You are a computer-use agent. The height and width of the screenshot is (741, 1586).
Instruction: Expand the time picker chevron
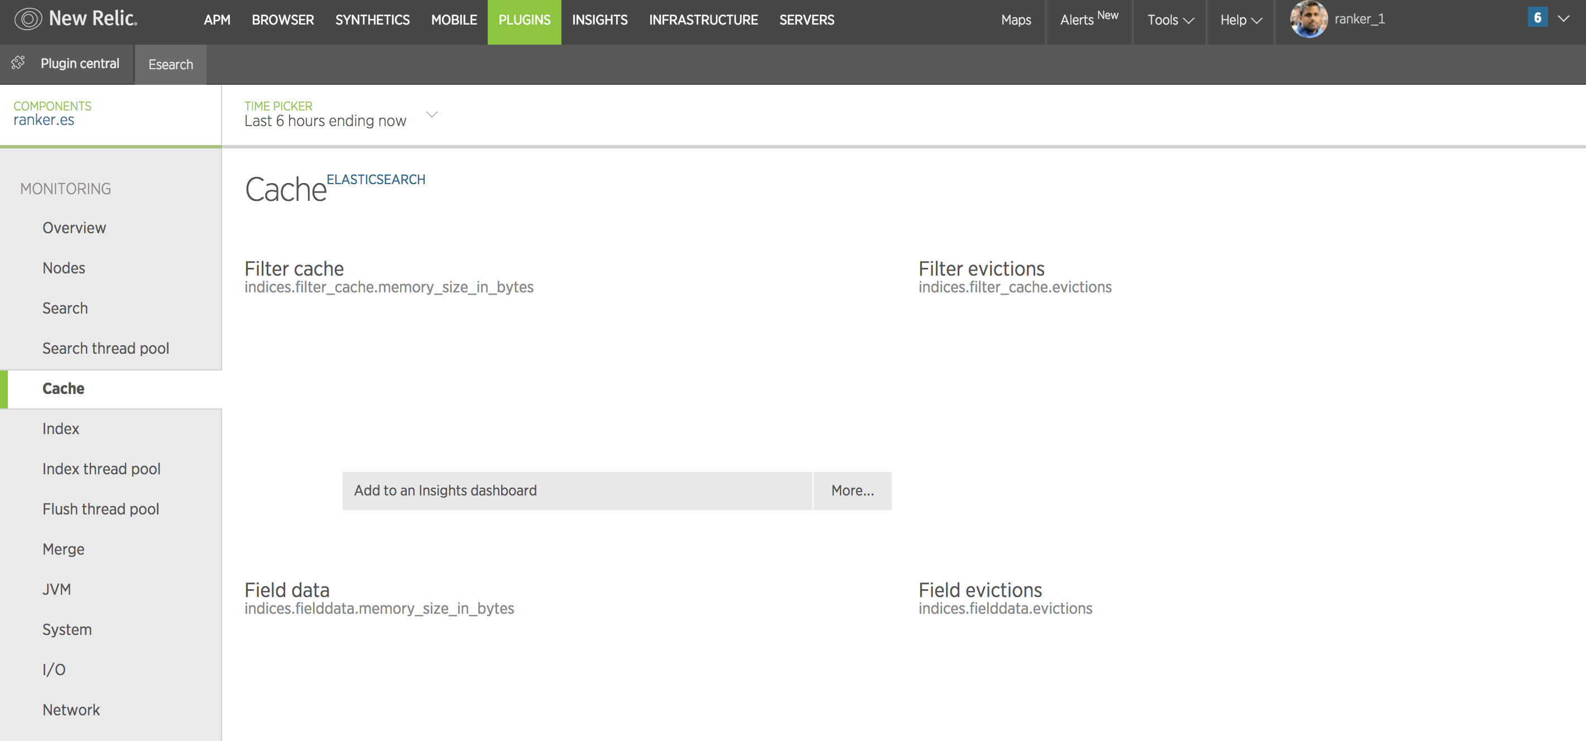coord(431,114)
